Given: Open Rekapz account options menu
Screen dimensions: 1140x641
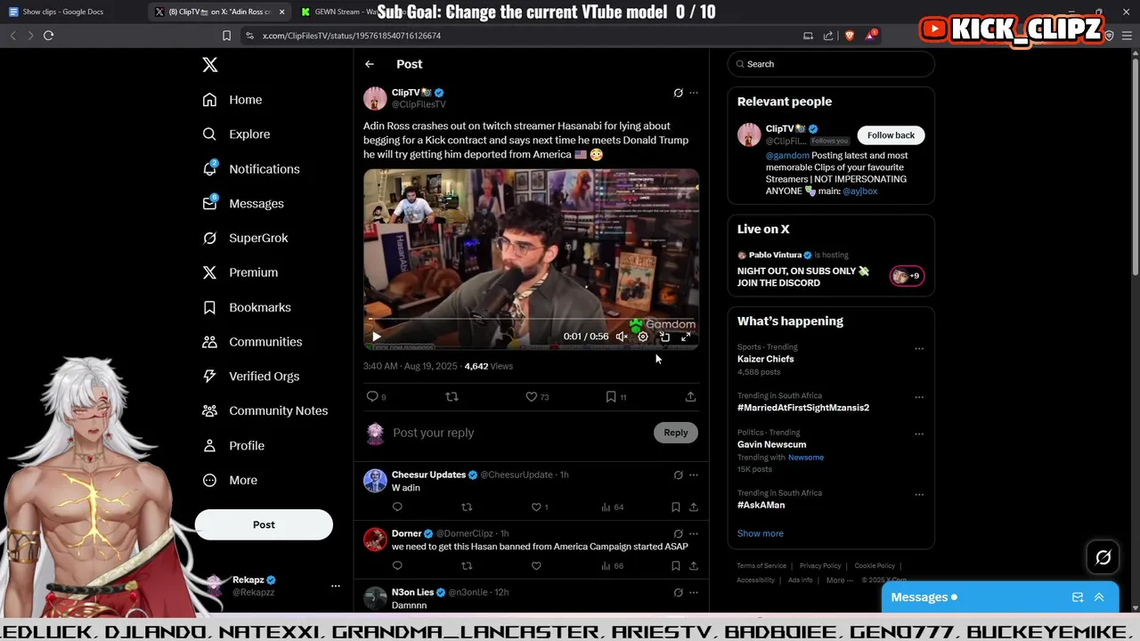Looking at the screenshot, I should click(x=336, y=586).
